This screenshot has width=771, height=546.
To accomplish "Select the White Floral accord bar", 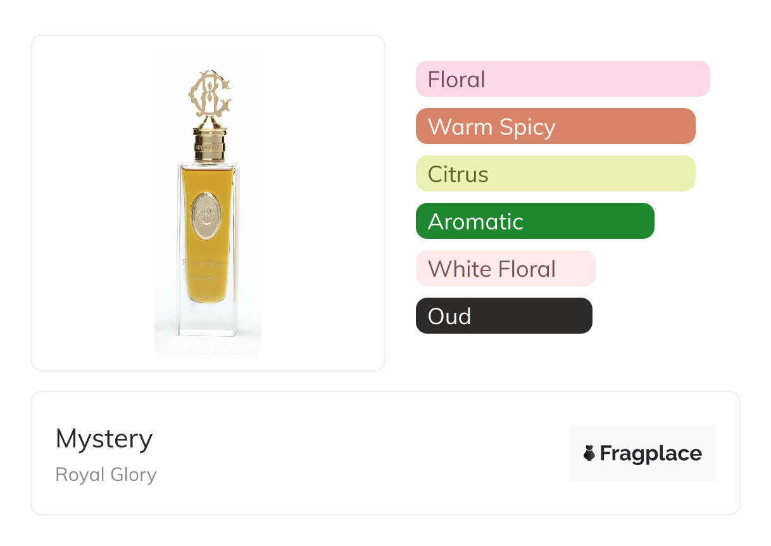I will 505,269.
